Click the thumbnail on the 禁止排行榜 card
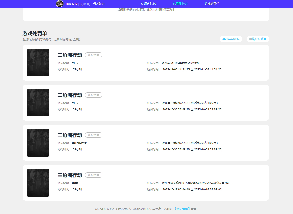This screenshot has height=214, width=293. [x=38, y=143]
